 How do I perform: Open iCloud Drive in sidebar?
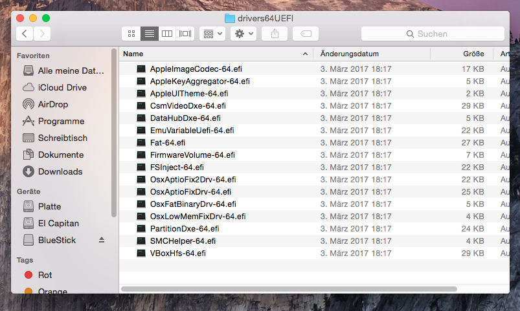[x=55, y=87]
